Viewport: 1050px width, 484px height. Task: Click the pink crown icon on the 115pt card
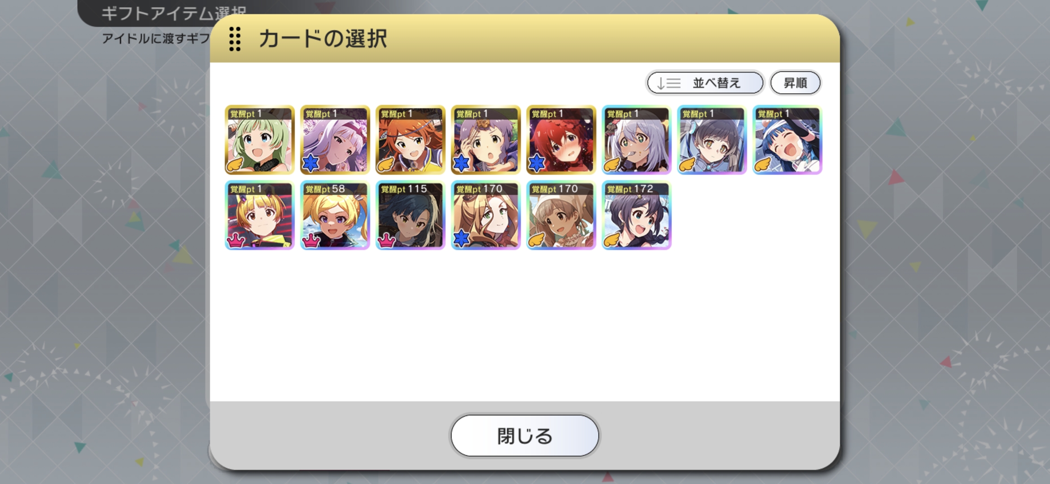point(386,240)
